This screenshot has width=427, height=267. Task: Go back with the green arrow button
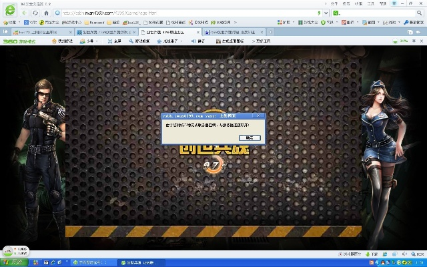coord(25,13)
